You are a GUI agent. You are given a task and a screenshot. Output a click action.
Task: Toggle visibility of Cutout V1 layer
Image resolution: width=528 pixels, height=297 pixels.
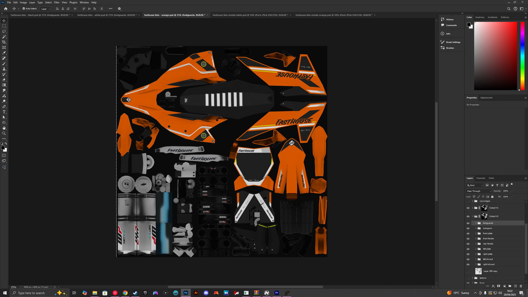(468, 207)
